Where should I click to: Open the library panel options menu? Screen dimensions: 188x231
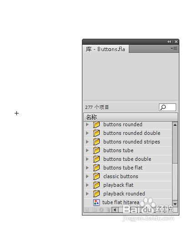click(x=174, y=49)
